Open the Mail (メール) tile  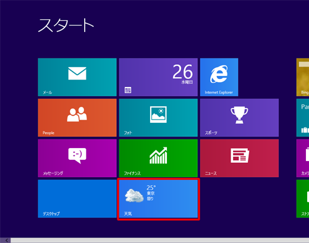(x=77, y=77)
